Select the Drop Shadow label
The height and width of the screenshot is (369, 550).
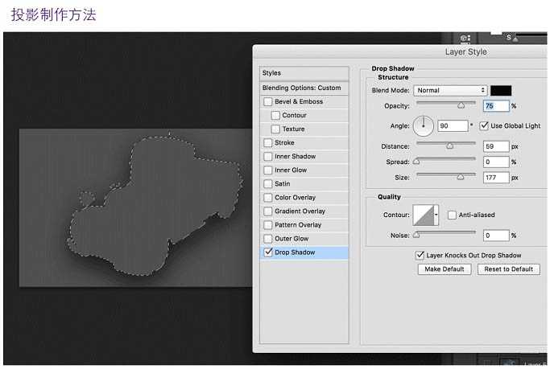coord(295,252)
